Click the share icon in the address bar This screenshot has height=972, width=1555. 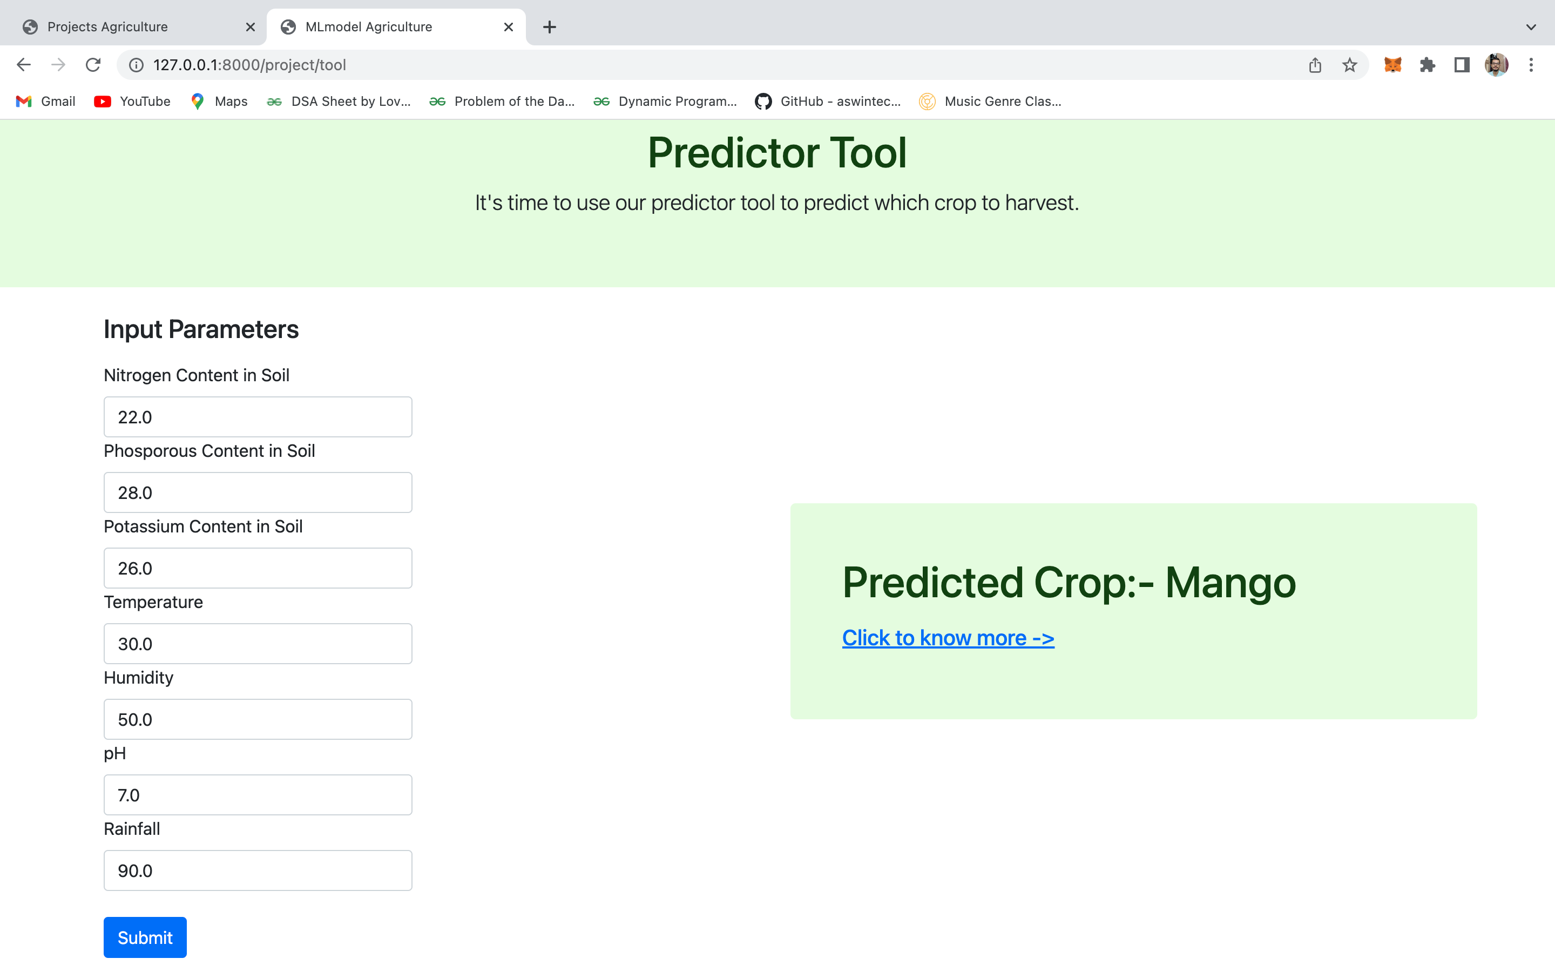pos(1315,64)
